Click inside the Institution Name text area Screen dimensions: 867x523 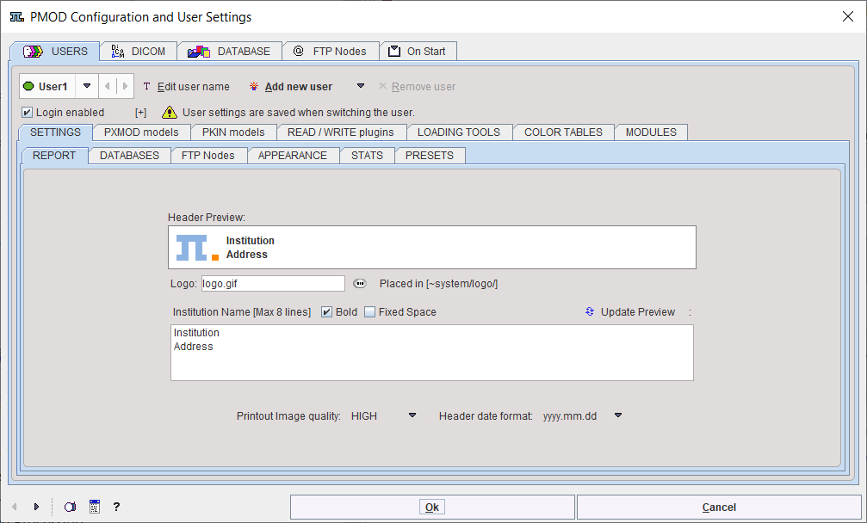432,353
